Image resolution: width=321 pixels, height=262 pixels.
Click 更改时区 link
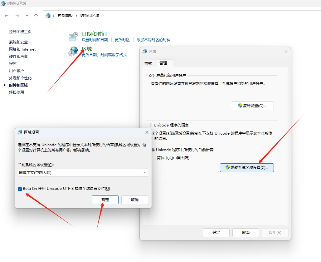122,40
